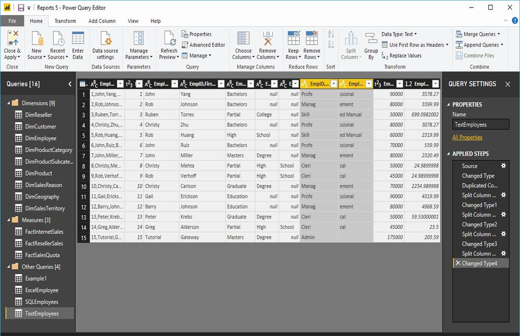Screen dimensions: 520x336
Task: Collapse the APPLIED STEPS section
Action: click(448, 154)
